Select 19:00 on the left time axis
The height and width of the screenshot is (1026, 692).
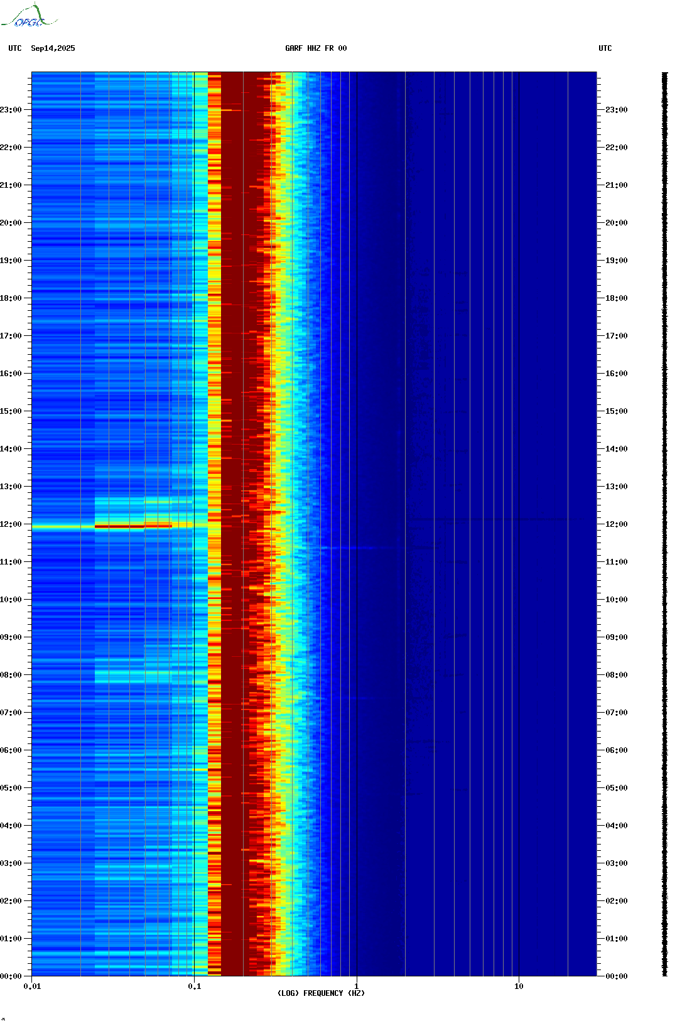[11, 261]
